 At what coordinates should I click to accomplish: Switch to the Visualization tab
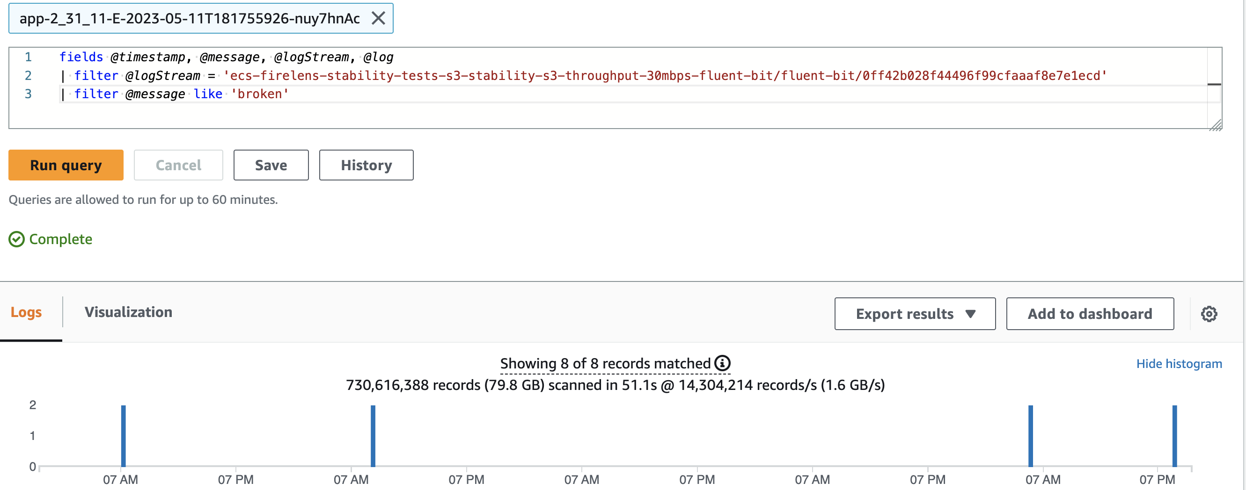(128, 312)
